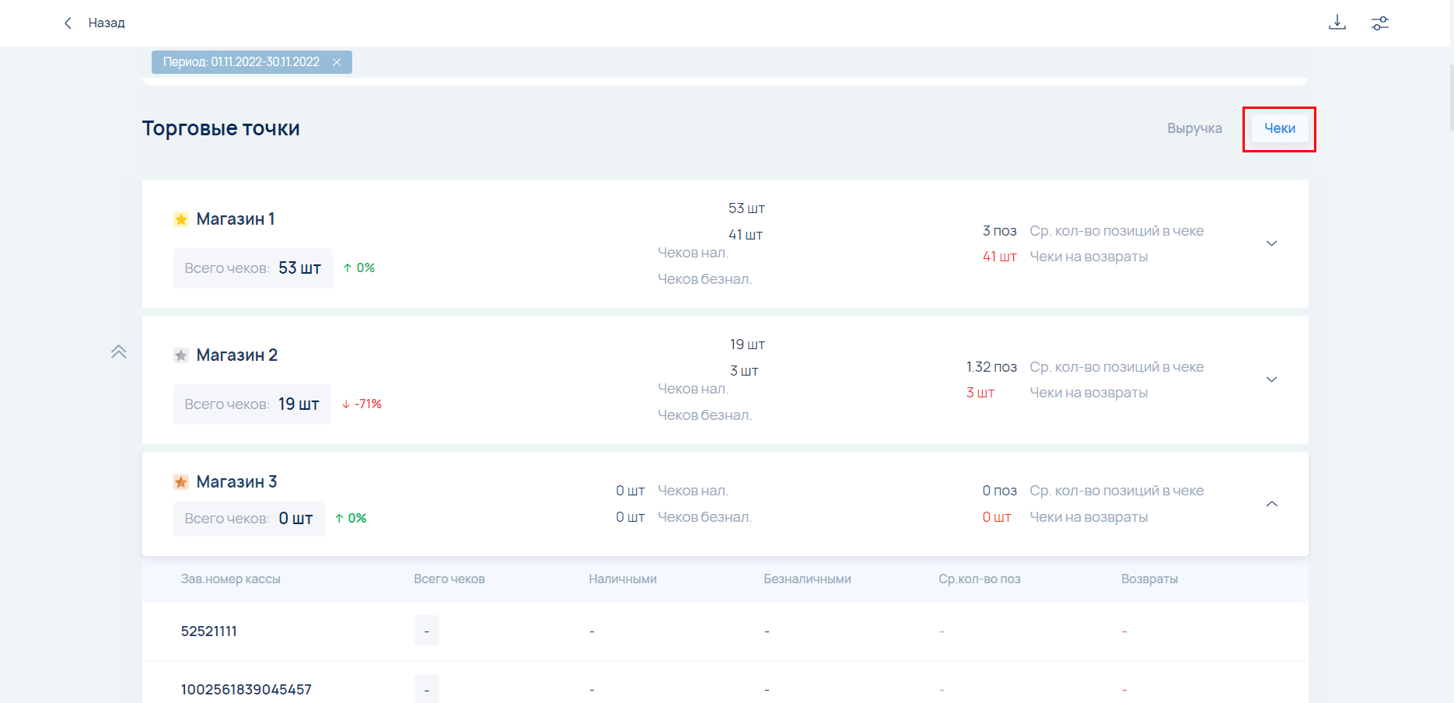The width and height of the screenshot is (1454, 703).
Task: Jump to top with double-chevron icon
Action: 118,351
